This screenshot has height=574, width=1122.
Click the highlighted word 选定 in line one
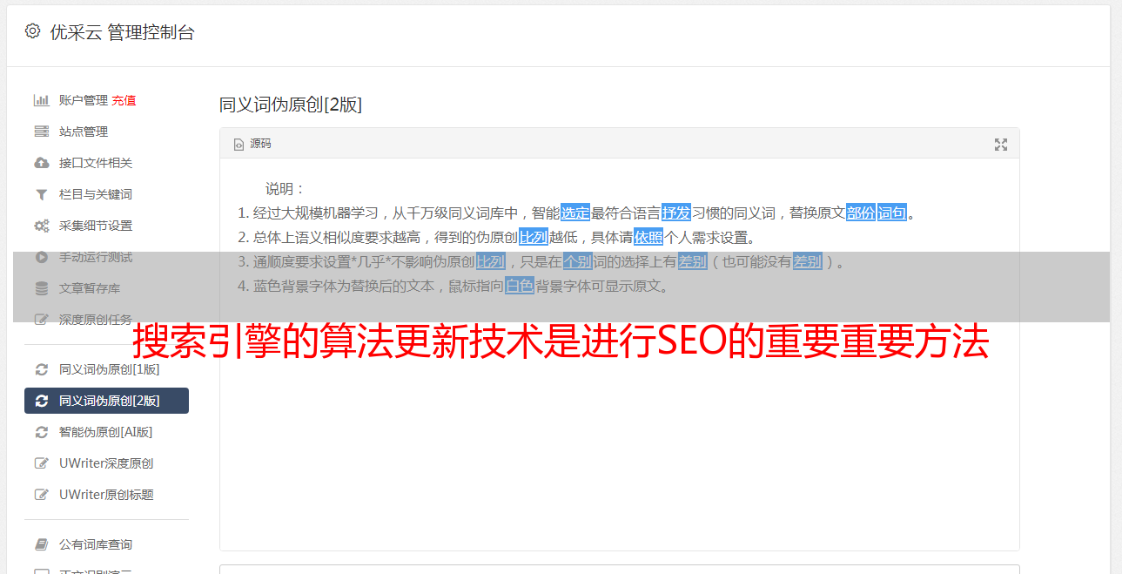(575, 213)
